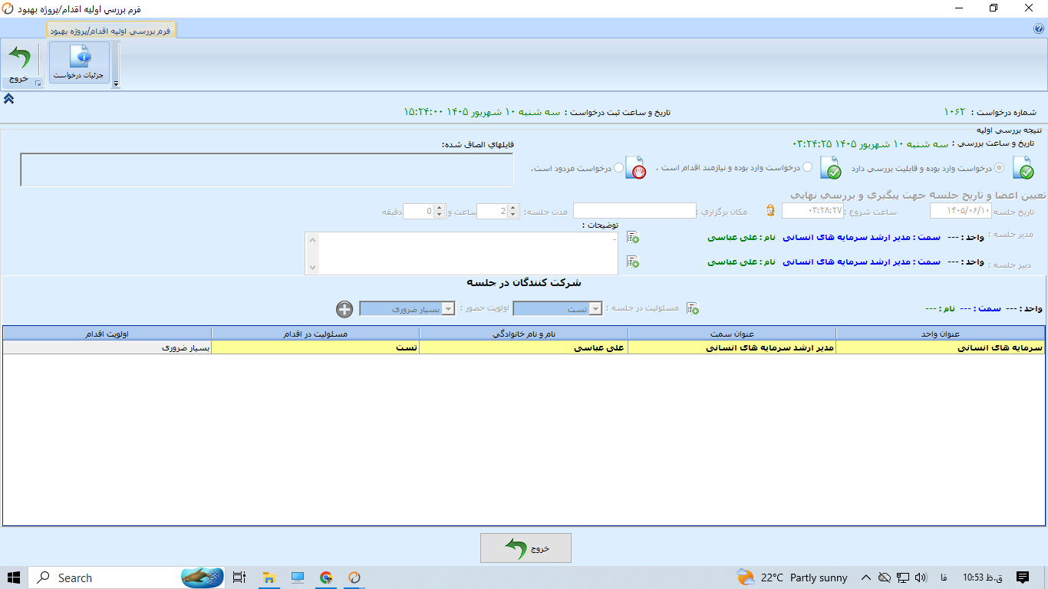Select table cell علی عباسی
The width and height of the screenshot is (1048, 589).
coord(524,347)
